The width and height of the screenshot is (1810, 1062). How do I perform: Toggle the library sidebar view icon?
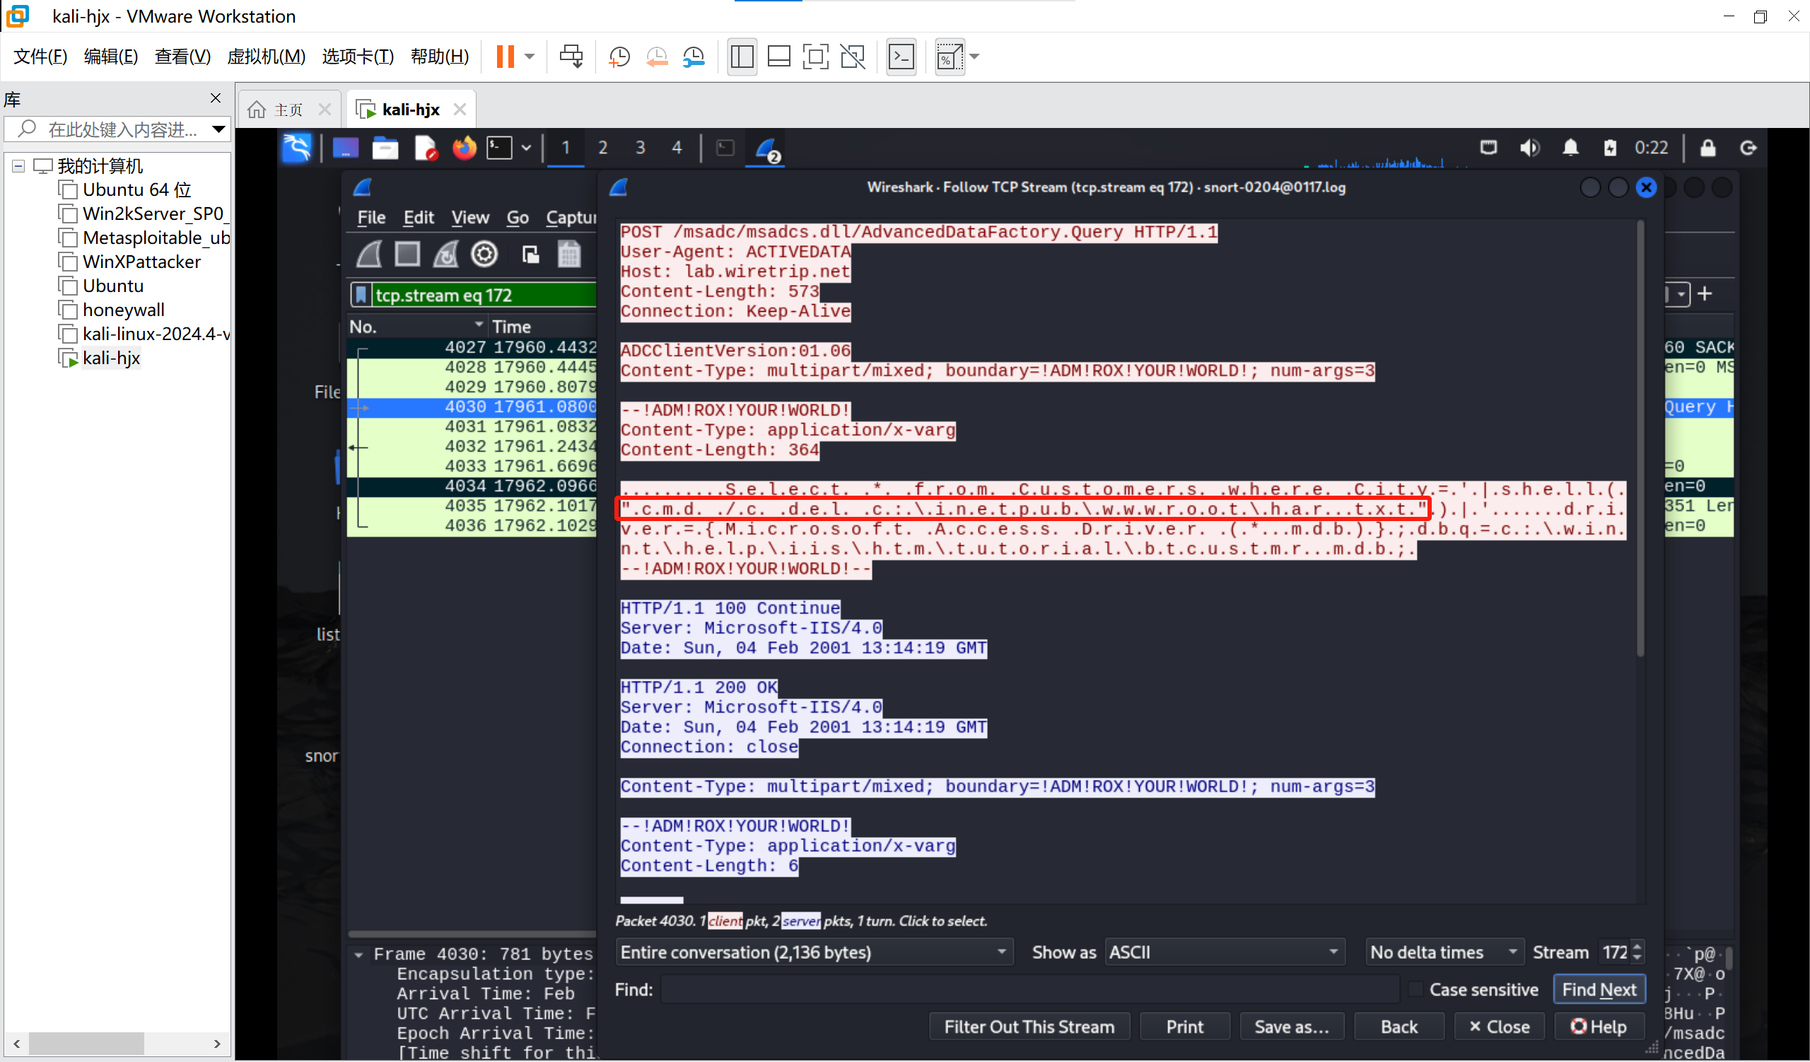click(742, 56)
